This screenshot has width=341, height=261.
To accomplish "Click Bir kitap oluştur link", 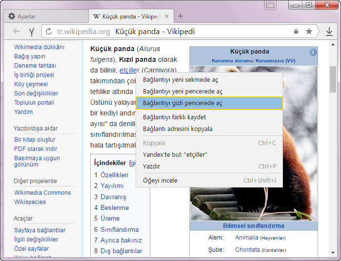I will pos(35,140).
